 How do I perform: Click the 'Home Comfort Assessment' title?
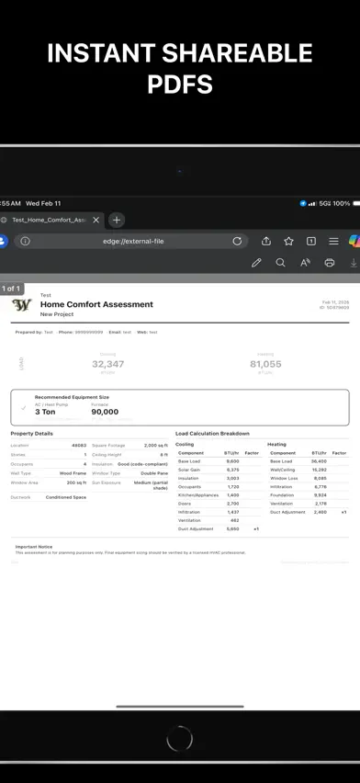[x=96, y=304]
